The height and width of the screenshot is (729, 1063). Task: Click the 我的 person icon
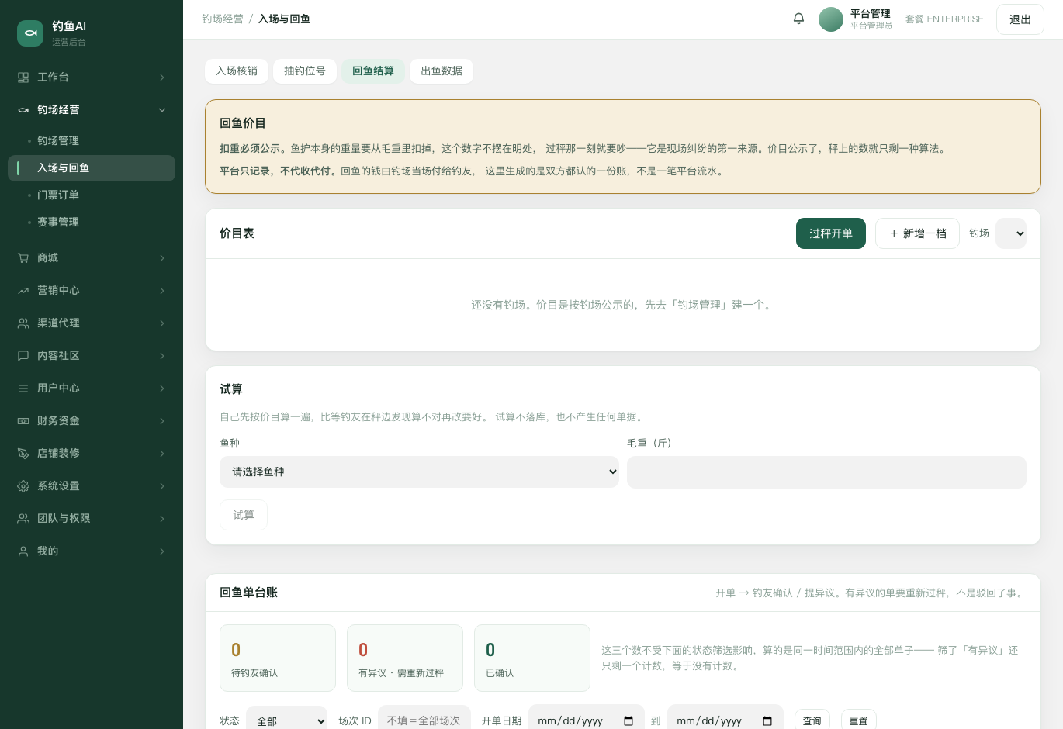coord(23,551)
